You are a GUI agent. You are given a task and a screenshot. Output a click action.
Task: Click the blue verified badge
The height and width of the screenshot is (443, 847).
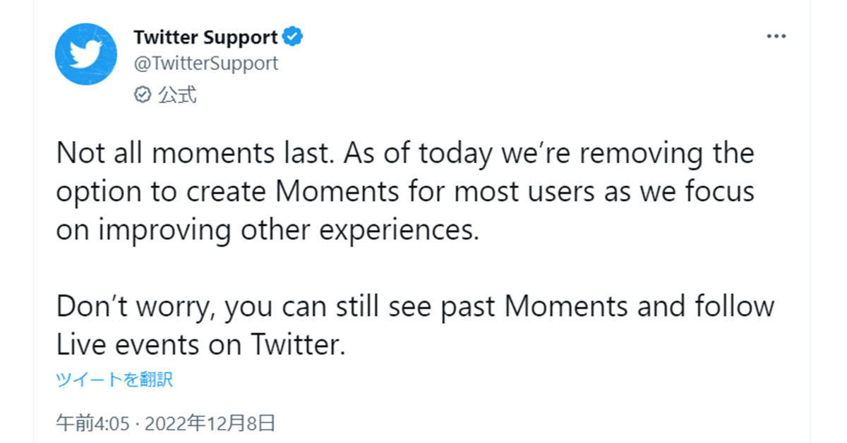click(293, 37)
